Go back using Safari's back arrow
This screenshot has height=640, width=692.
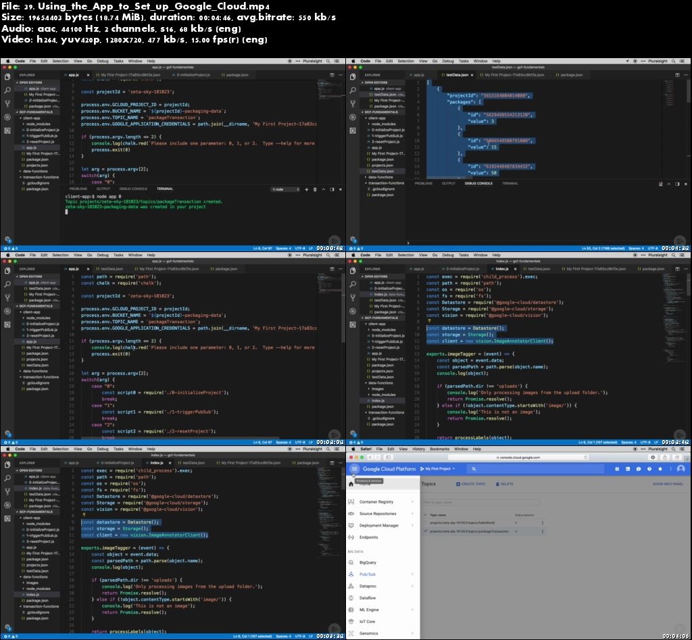coord(370,458)
